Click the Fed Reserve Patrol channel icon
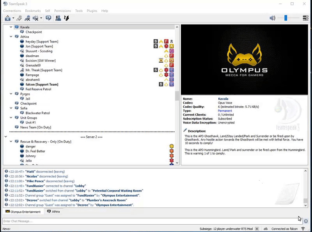 pos(22,89)
